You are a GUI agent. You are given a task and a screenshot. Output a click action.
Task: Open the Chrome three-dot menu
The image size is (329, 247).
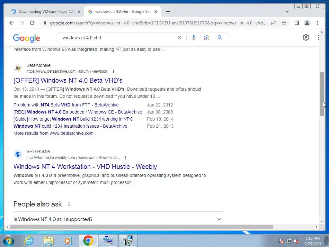pyautogui.click(x=317, y=23)
